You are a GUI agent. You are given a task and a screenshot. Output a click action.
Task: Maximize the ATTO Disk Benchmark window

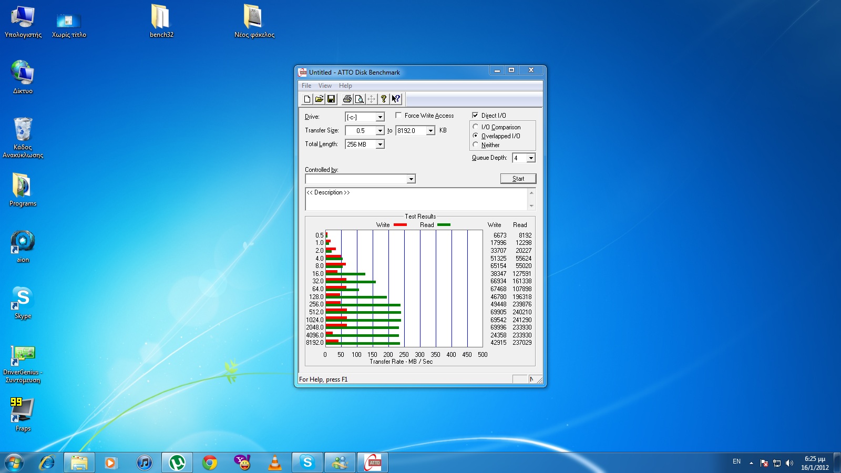pyautogui.click(x=511, y=70)
